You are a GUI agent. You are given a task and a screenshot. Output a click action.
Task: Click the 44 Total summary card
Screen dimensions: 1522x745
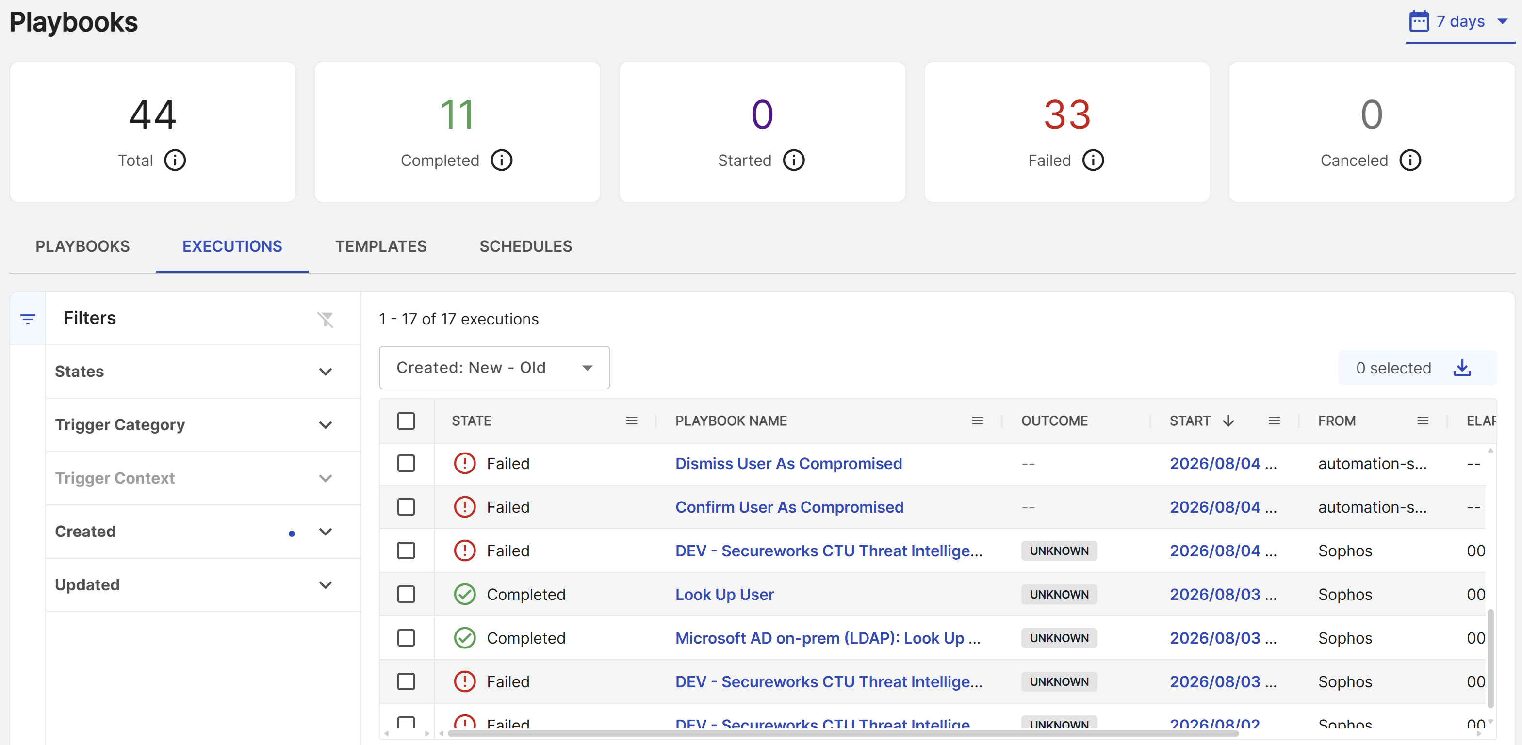point(152,132)
